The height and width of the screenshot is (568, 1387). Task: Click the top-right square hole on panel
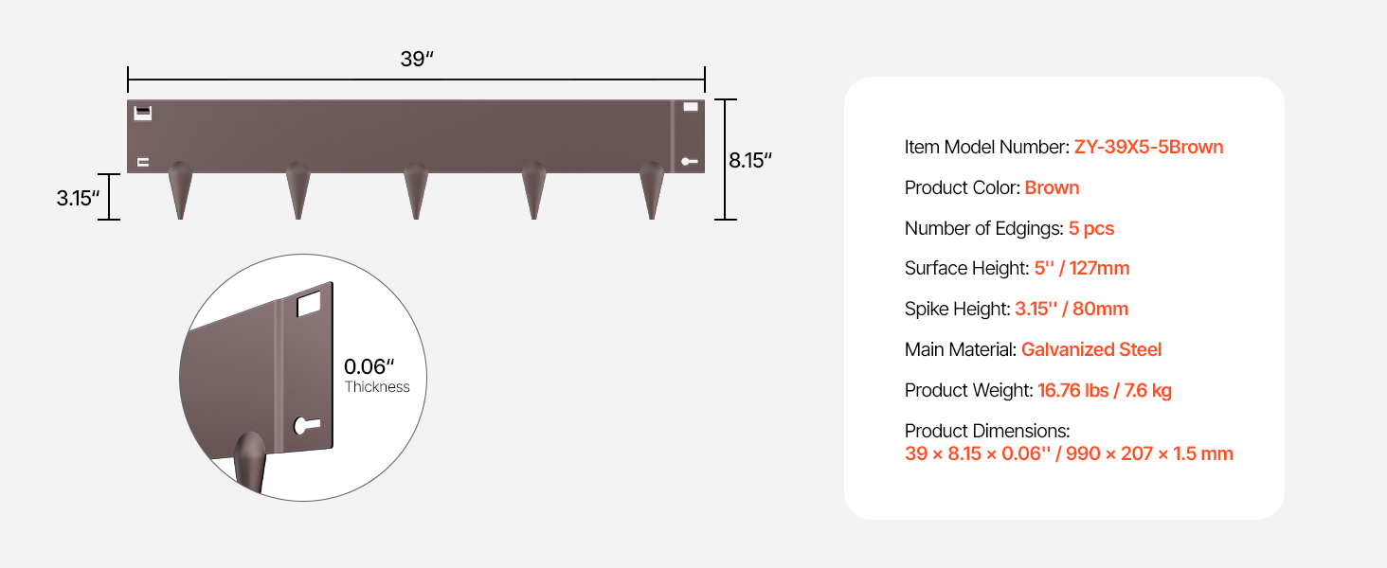pyautogui.click(x=691, y=107)
